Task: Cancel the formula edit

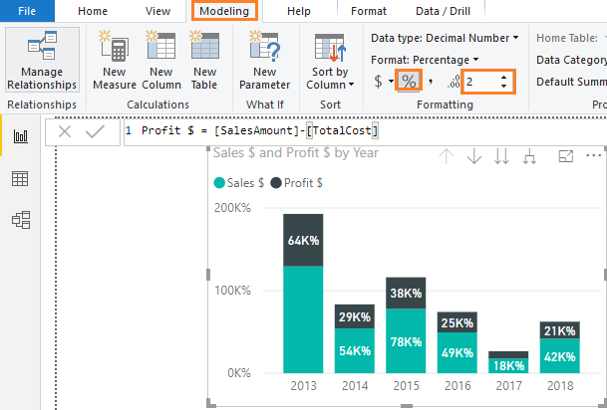Action: click(65, 131)
